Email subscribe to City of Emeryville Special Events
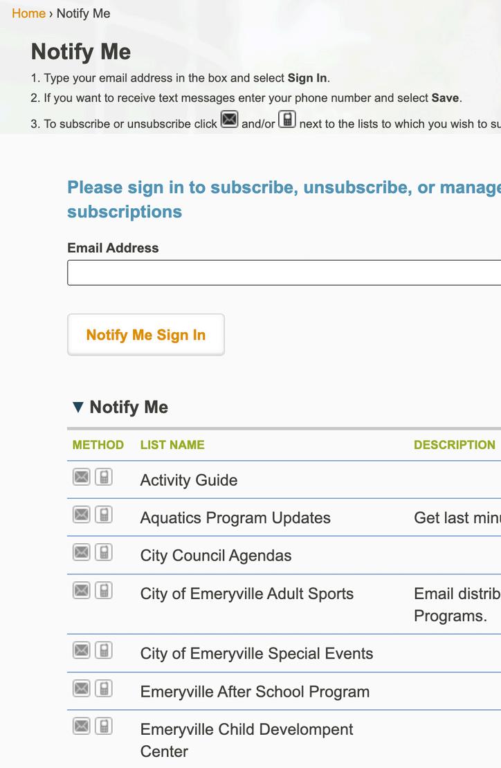This screenshot has height=768, width=501. coord(82,650)
